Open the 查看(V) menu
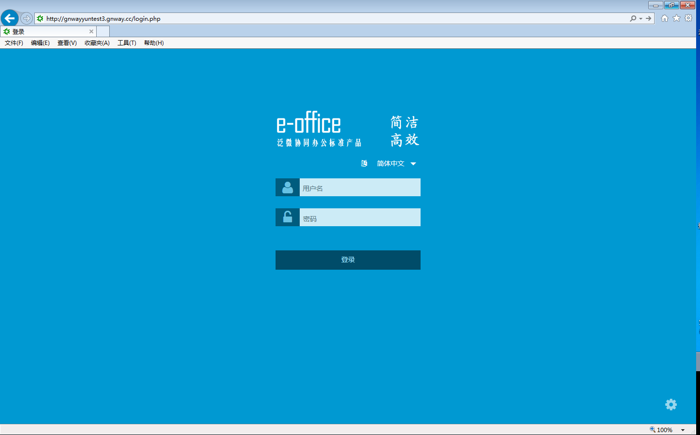 pyautogui.click(x=67, y=43)
